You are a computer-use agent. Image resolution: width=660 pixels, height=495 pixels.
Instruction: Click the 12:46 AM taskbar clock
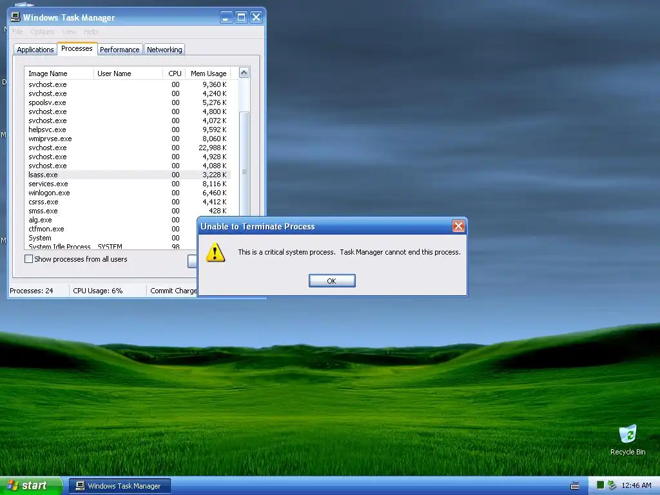(x=636, y=486)
